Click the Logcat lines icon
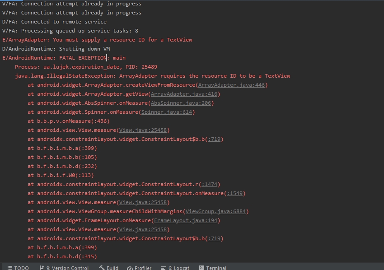The image size is (384, 270). (164, 268)
